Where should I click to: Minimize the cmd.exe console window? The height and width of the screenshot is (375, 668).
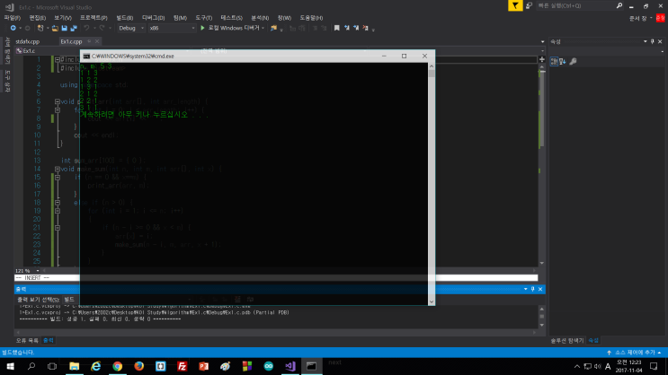point(384,57)
